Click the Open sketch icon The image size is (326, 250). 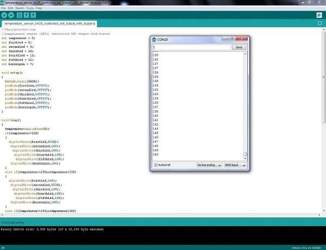pos(26,15)
